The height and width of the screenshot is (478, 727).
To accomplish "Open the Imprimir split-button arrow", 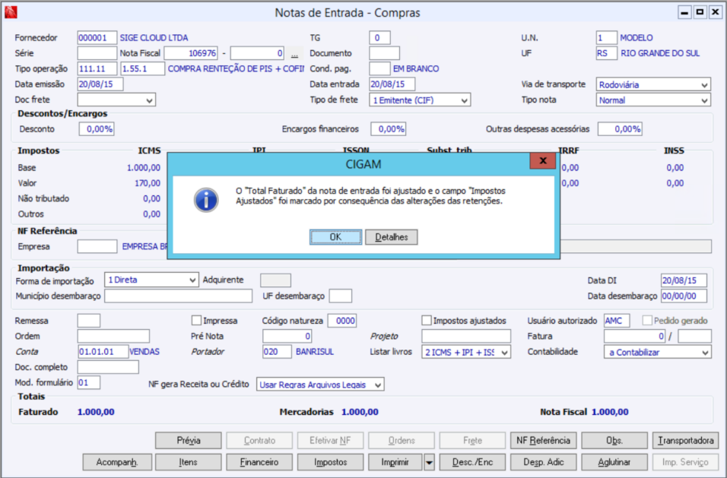I will point(430,462).
